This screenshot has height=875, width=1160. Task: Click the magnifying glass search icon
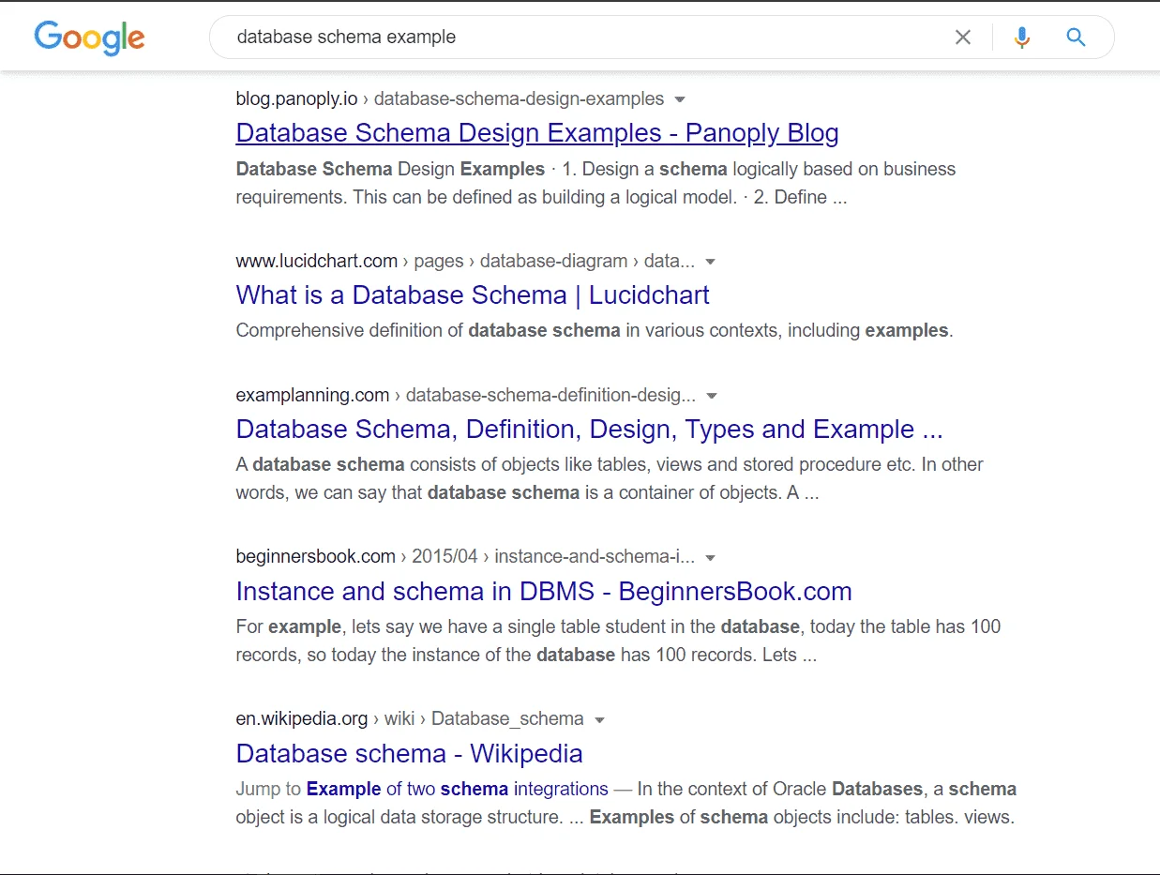pos(1076,38)
